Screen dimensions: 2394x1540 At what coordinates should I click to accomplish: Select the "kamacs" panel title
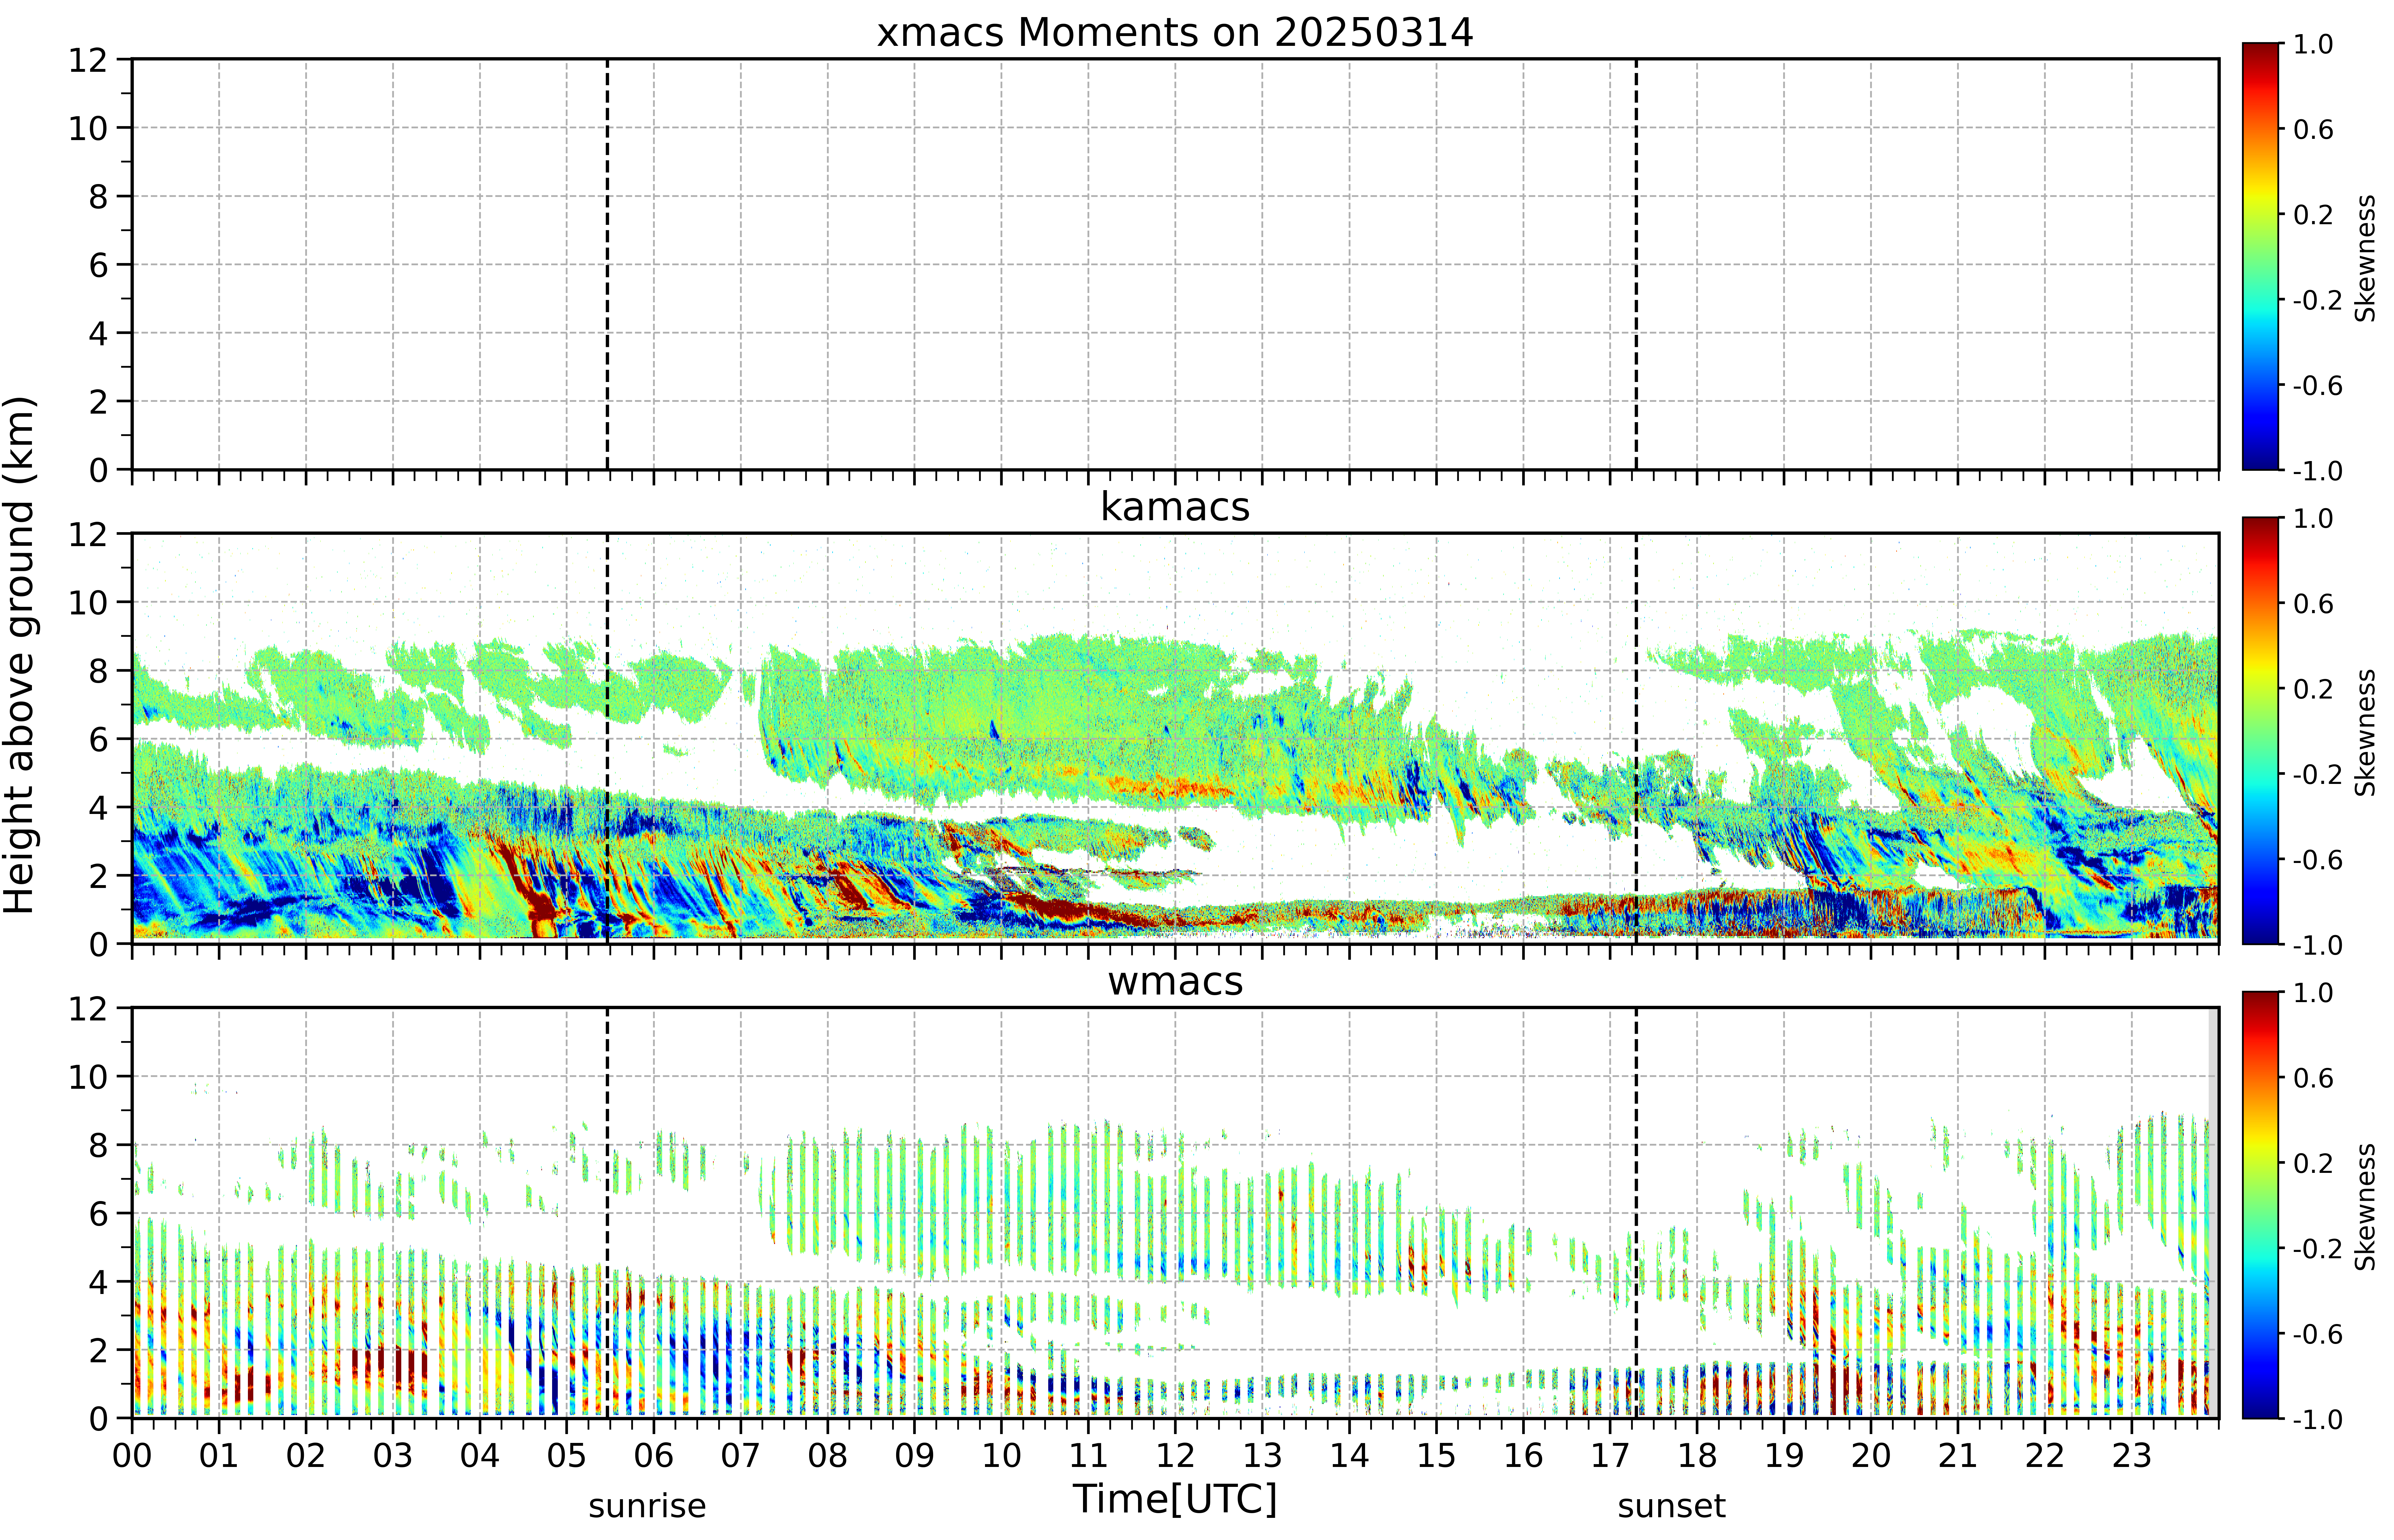[x=1175, y=507]
